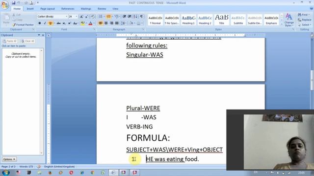Click the Options button in Clipboard pane
This screenshot has height=176, width=314.
9,159
